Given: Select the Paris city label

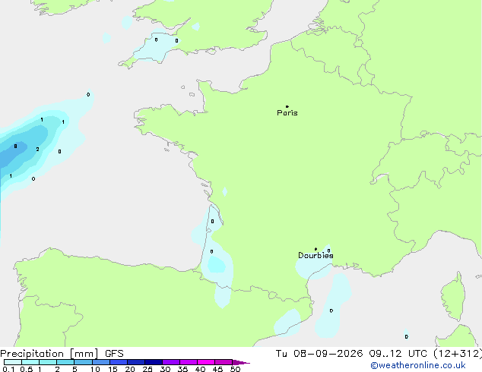Looking at the screenshot, I should (x=287, y=113).
